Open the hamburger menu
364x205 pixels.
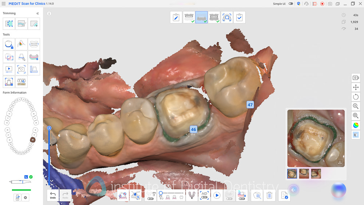click(x=4, y=4)
